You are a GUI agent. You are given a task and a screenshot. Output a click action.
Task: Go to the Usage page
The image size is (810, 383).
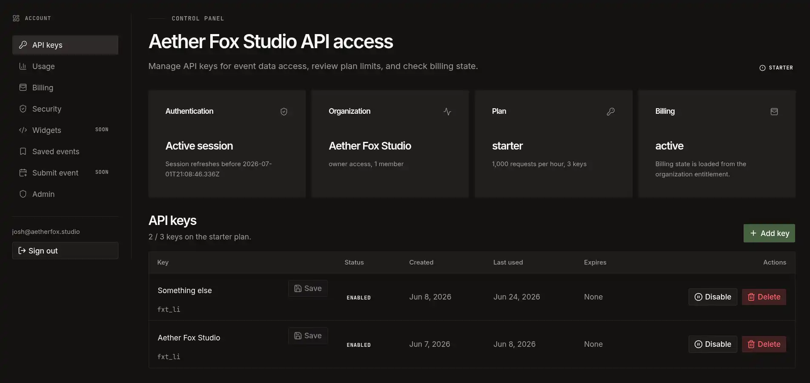coord(65,66)
